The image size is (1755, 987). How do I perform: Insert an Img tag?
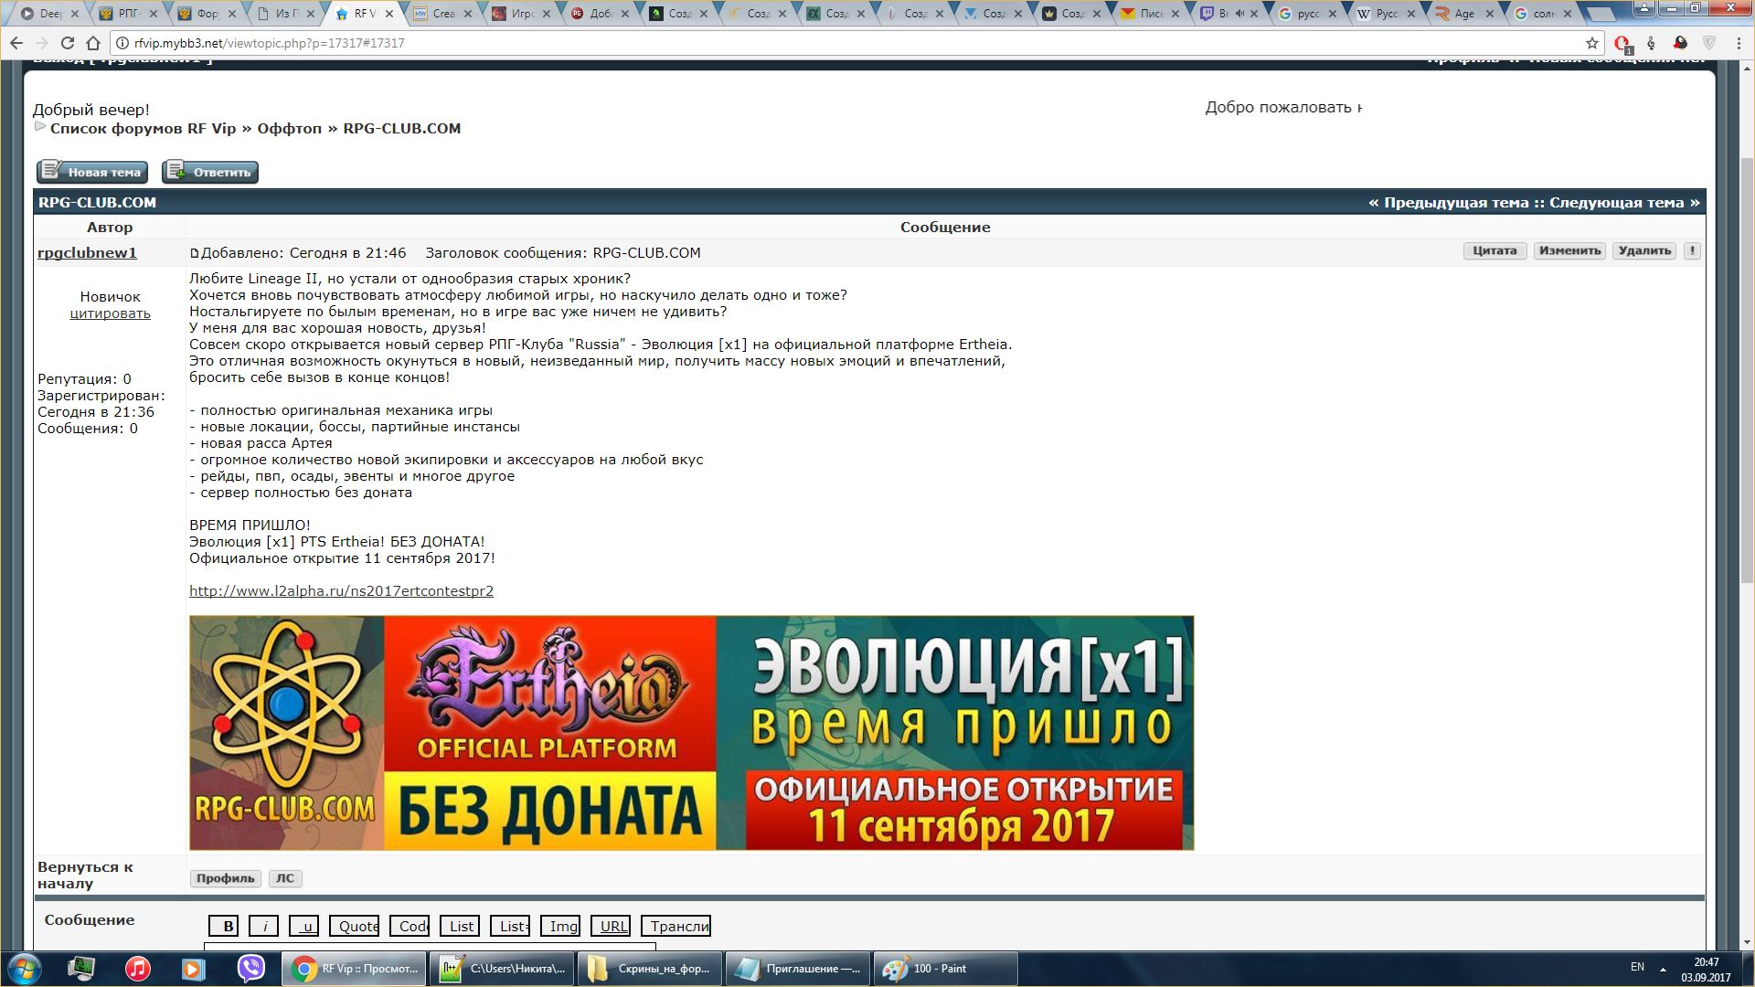[x=560, y=926]
